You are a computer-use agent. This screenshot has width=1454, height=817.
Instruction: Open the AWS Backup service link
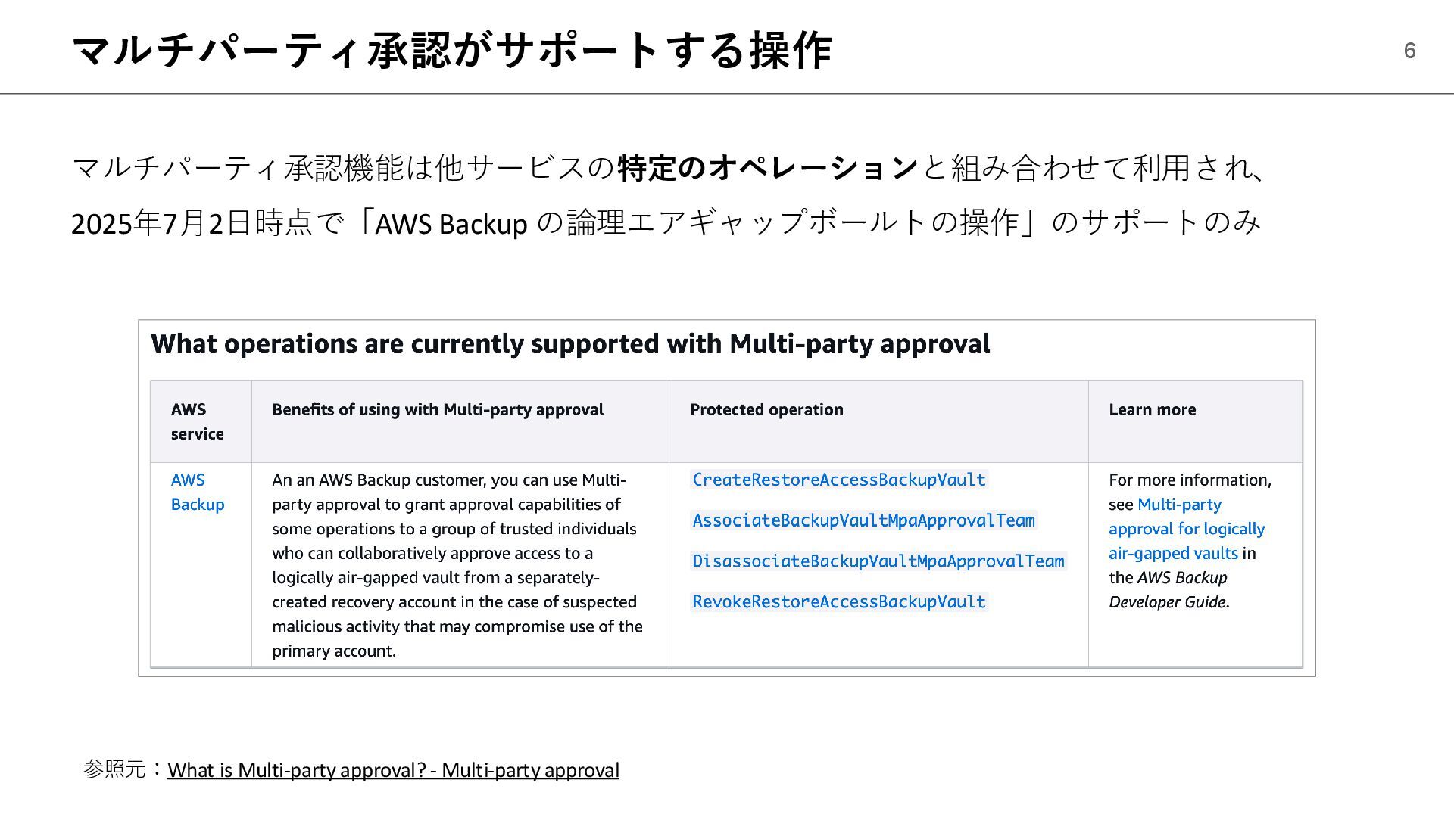[198, 492]
